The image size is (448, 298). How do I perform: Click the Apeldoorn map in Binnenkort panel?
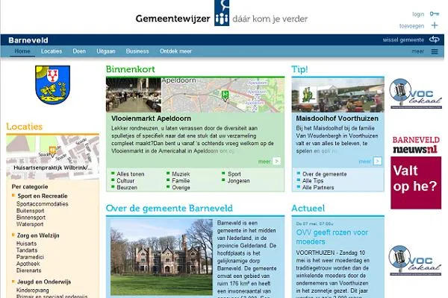pos(223,95)
